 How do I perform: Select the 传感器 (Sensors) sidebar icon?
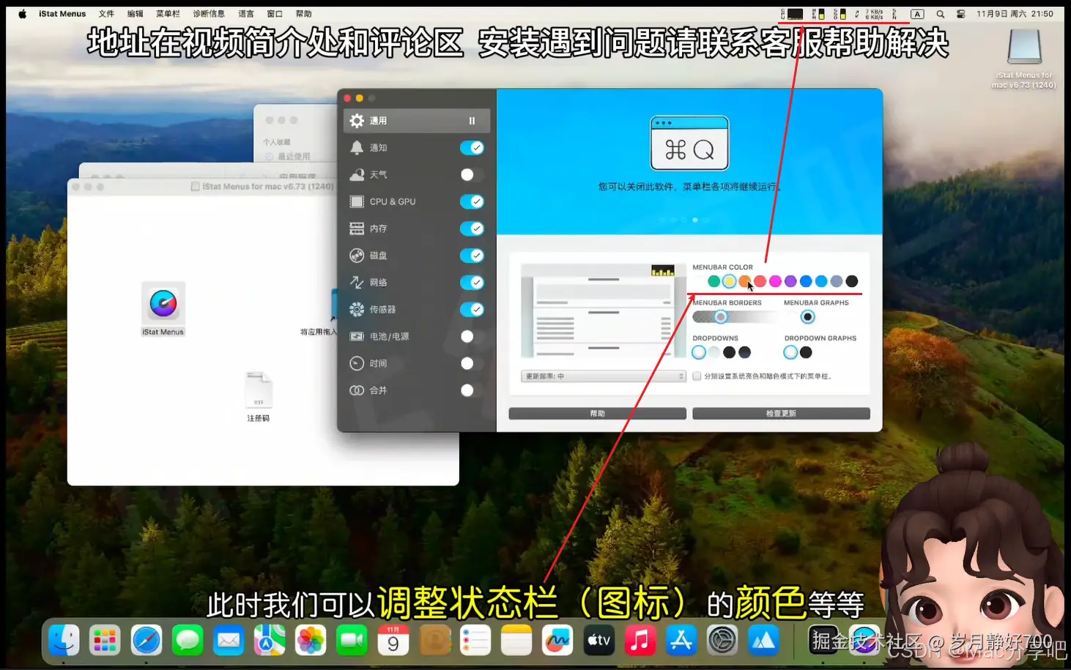click(x=357, y=309)
